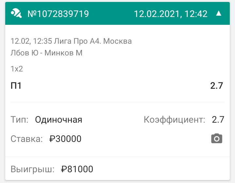Select bet number №1072839719
This screenshot has height=183, width=235.
(58, 14)
